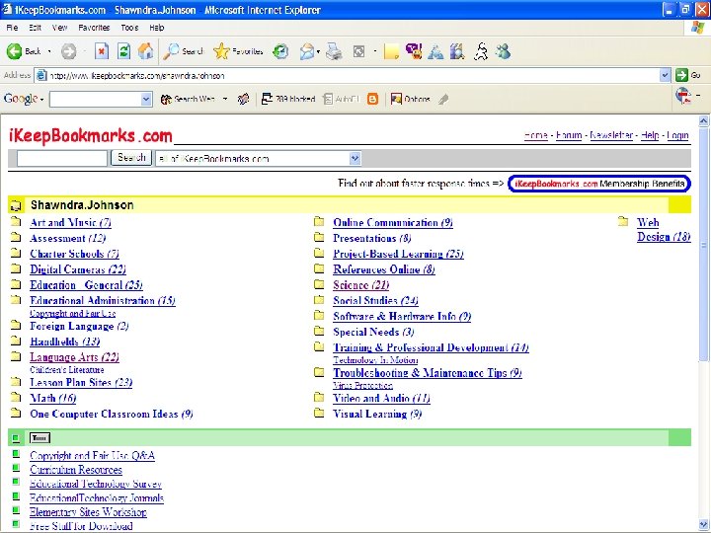Open the View menu
The height and width of the screenshot is (533, 711).
(59, 28)
